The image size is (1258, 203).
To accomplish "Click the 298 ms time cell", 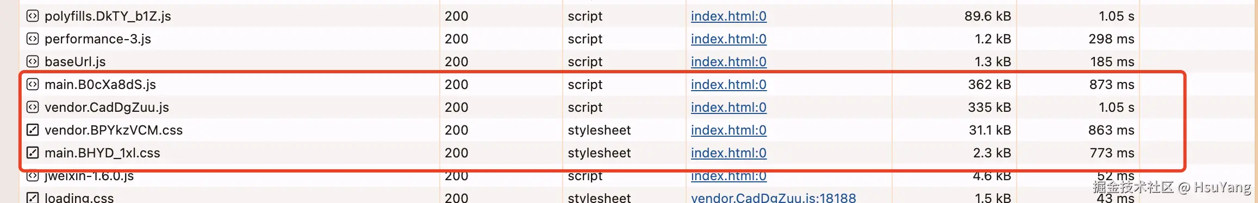I will [x=1112, y=39].
